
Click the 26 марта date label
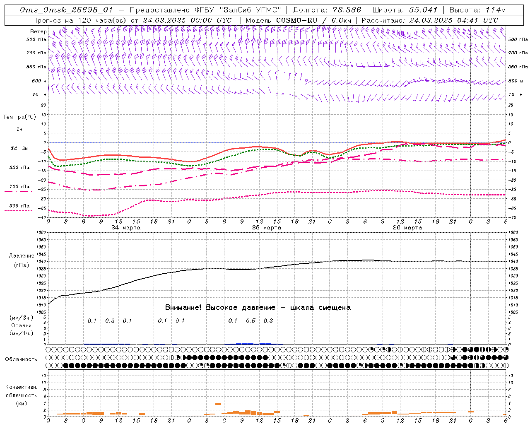point(407,228)
